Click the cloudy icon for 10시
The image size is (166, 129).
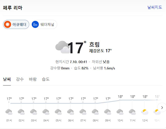point(120,112)
